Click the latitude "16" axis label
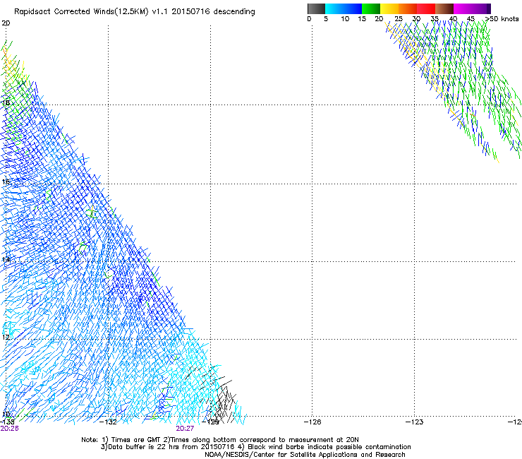The image size is (522, 459). tap(6, 181)
